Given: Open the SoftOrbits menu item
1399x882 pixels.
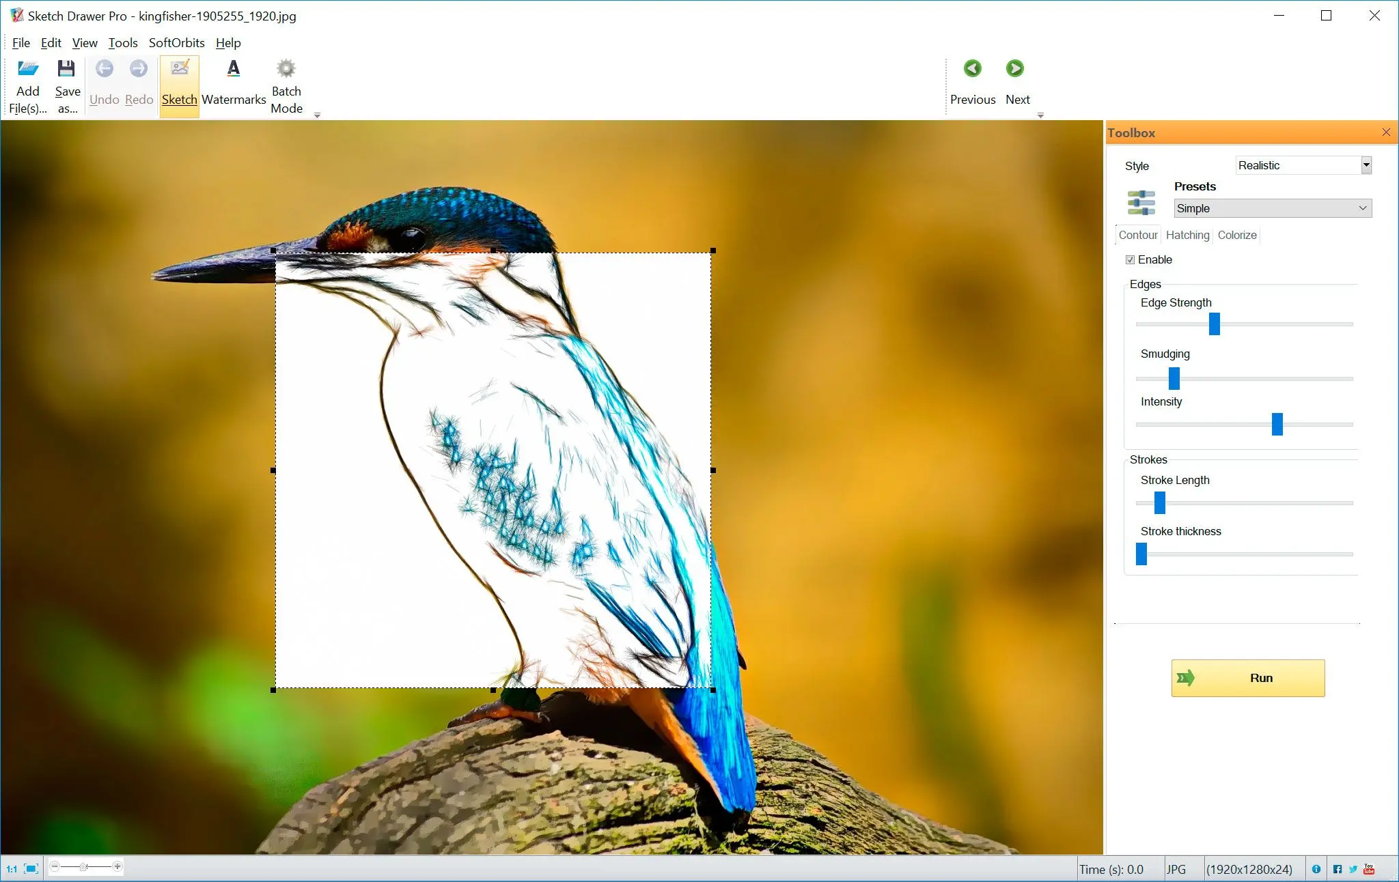Looking at the screenshot, I should pyautogui.click(x=176, y=43).
